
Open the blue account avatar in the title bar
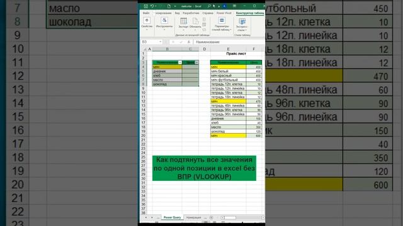click(x=224, y=6)
